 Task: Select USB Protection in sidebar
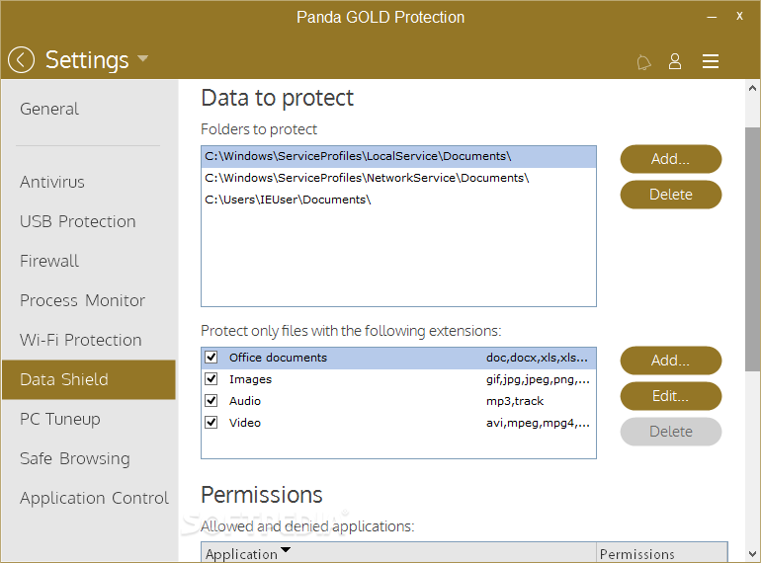tap(78, 221)
